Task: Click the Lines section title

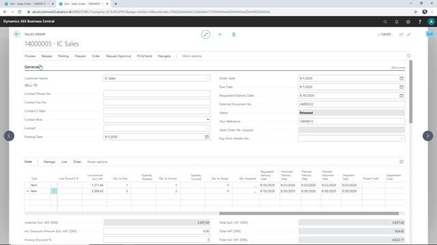Action: tap(28, 162)
